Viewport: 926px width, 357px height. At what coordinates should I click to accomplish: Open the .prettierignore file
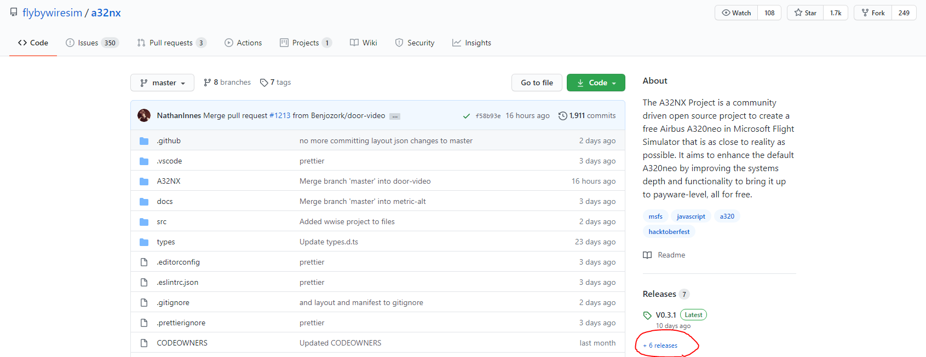point(181,323)
